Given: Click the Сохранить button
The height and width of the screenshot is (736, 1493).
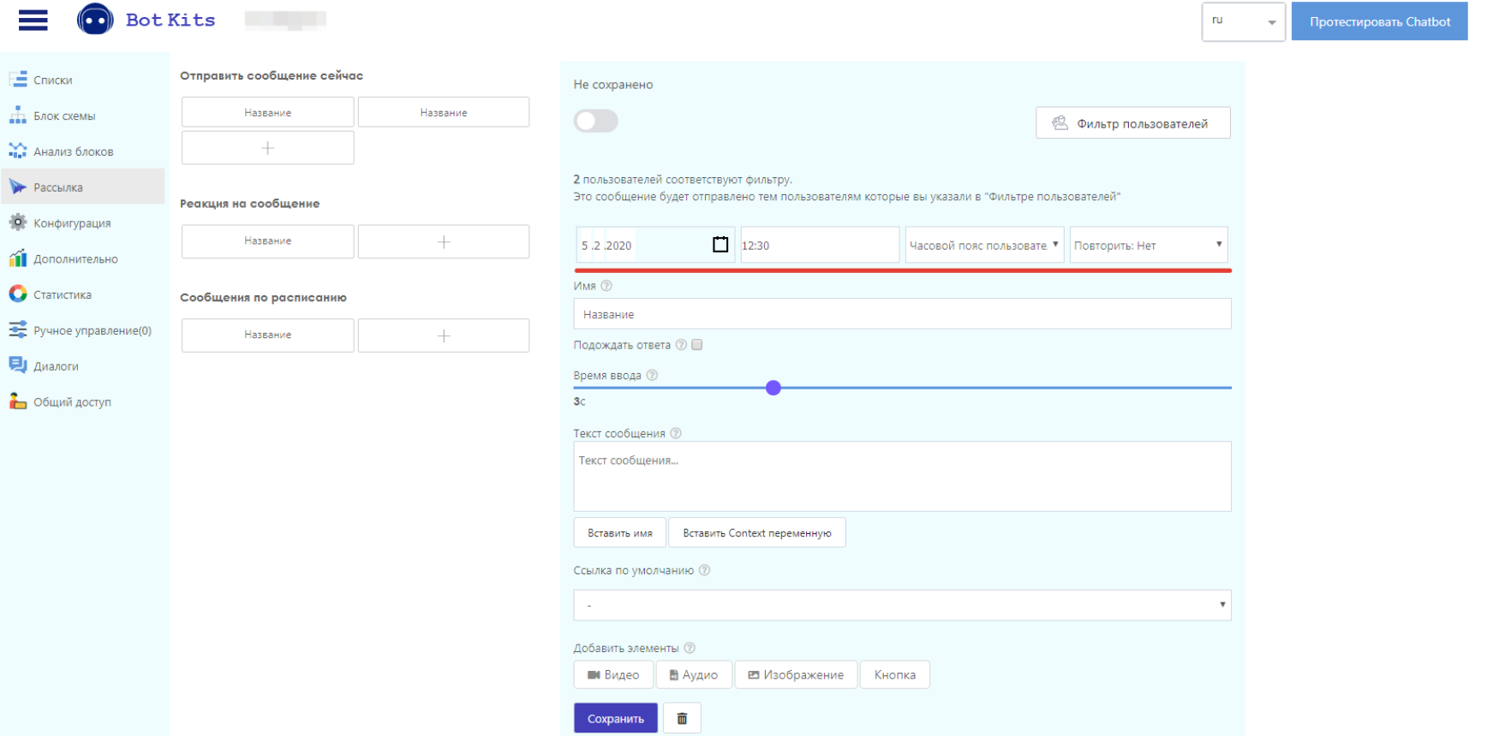Looking at the screenshot, I should coord(615,718).
